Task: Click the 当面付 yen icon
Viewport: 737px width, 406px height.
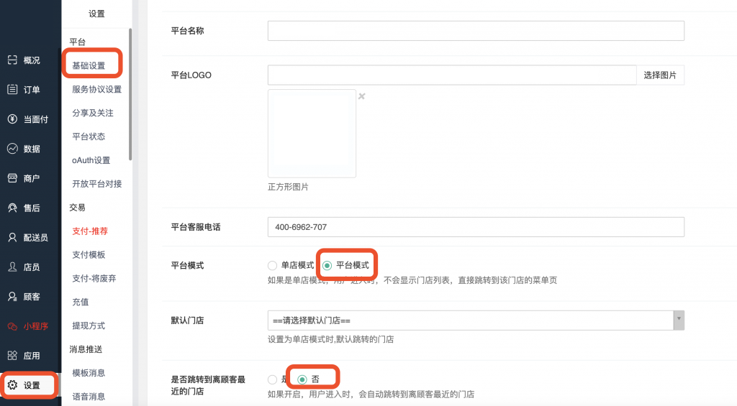Action: [12, 119]
